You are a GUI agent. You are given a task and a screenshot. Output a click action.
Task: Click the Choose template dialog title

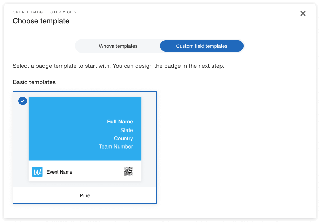[41, 21]
